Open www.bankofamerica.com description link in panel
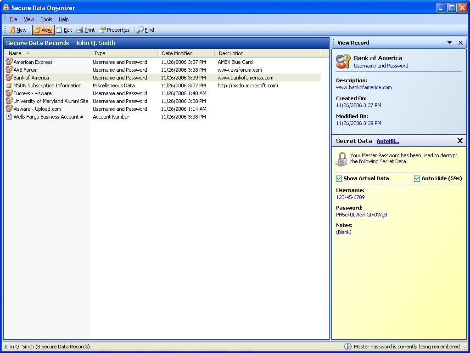The width and height of the screenshot is (470, 353). tap(364, 87)
